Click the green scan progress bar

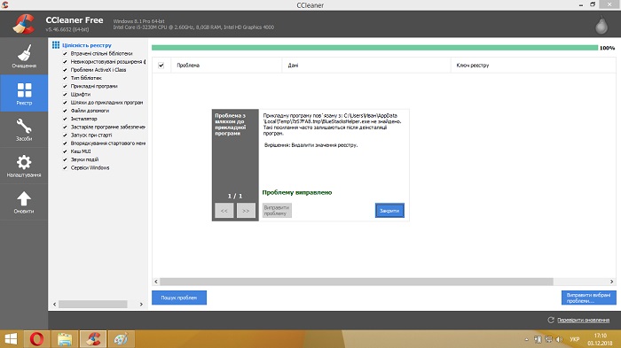(x=374, y=48)
